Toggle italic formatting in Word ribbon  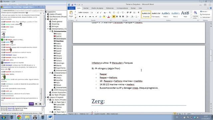[83, 17]
